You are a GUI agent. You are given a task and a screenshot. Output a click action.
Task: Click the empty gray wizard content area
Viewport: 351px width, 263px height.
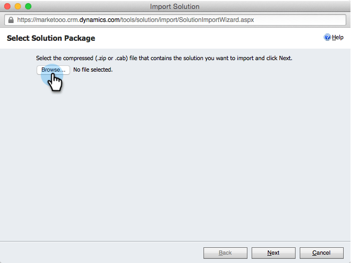[175, 157]
